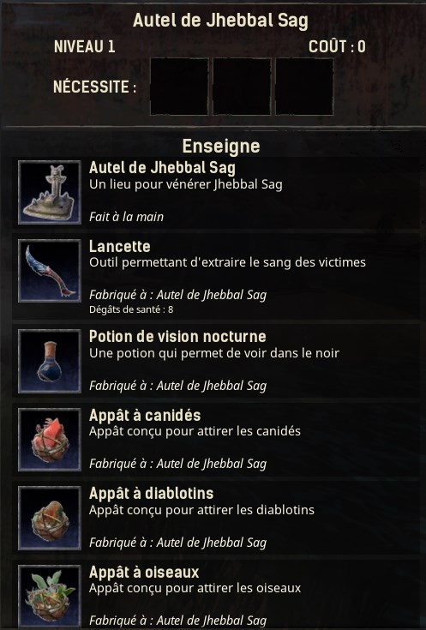
Task: Select the Lancette blade icon
Action: click(50, 271)
